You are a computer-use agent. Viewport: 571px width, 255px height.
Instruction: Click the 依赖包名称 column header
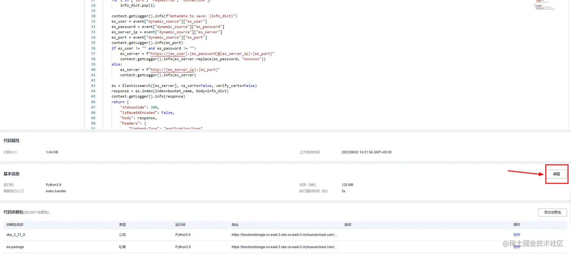click(15, 225)
